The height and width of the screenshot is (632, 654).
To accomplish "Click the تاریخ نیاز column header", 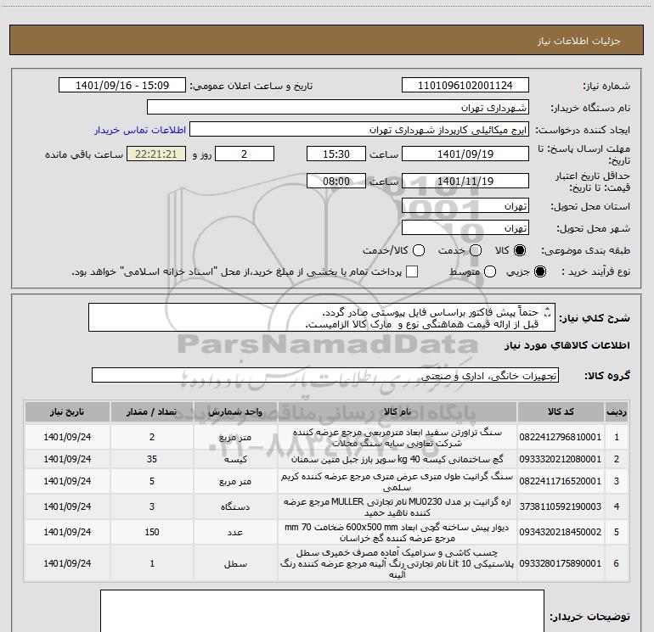I will click(67, 411).
